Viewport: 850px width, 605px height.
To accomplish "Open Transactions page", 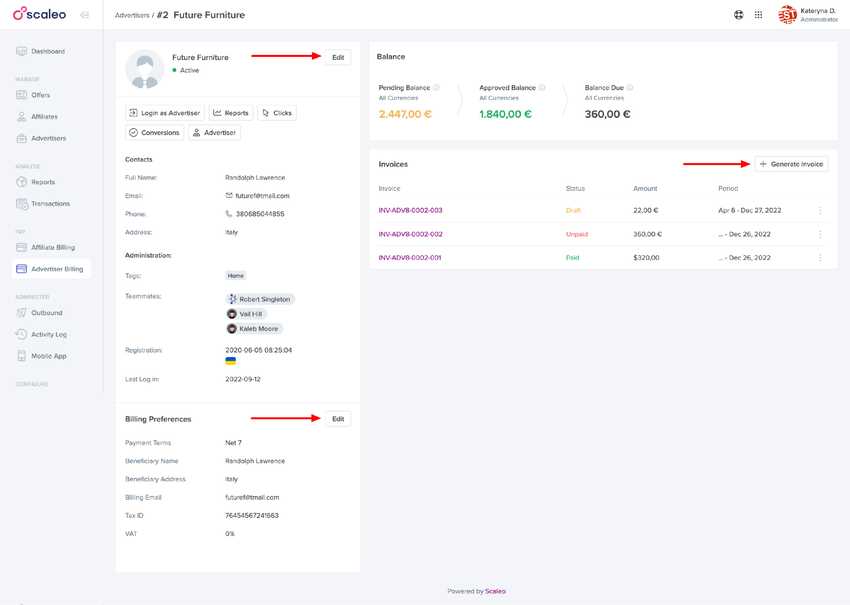I will pyautogui.click(x=42, y=203).
